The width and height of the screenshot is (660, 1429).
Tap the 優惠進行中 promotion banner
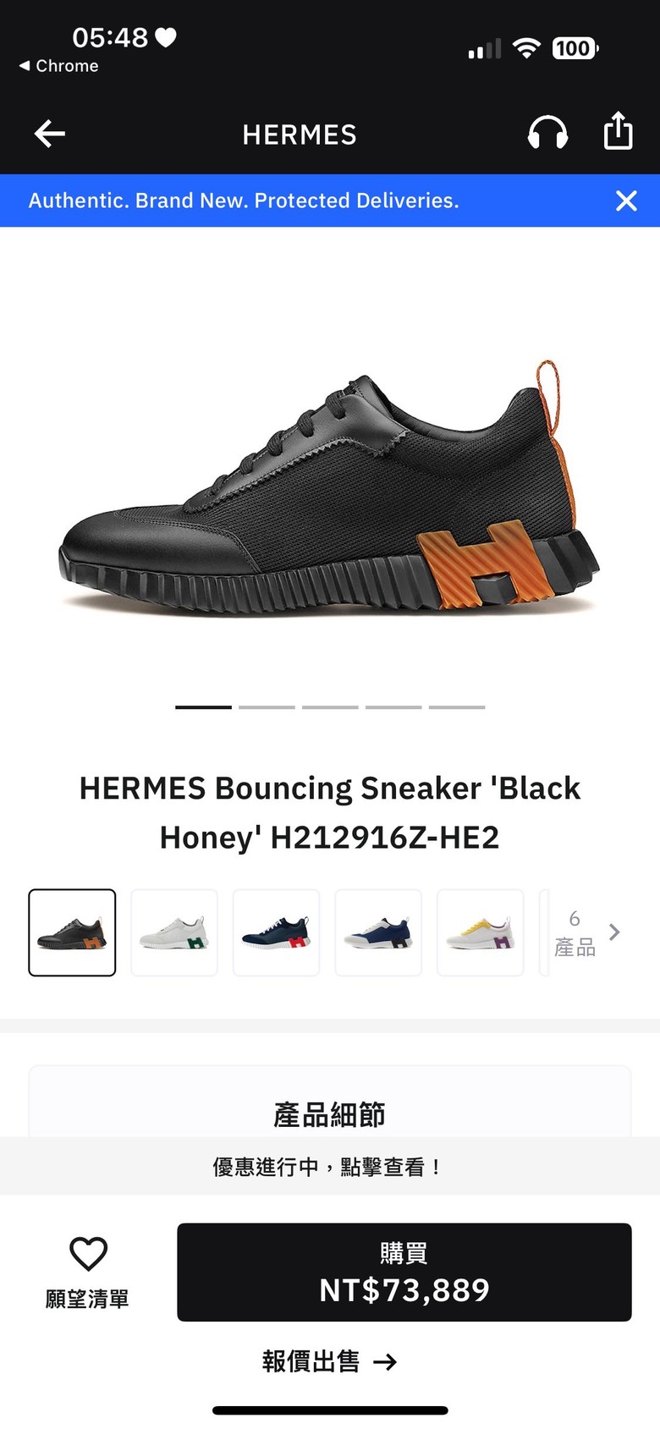pyautogui.click(x=330, y=1167)
